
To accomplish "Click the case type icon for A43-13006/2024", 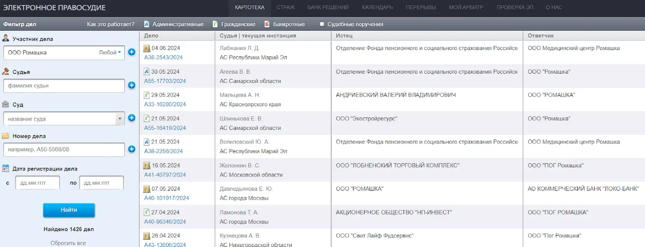I will click(x=147, y=236).
